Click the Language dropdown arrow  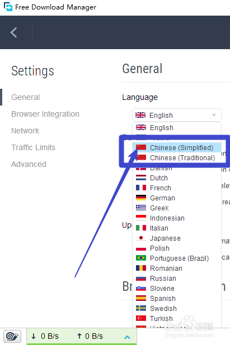tap(214, 115)
